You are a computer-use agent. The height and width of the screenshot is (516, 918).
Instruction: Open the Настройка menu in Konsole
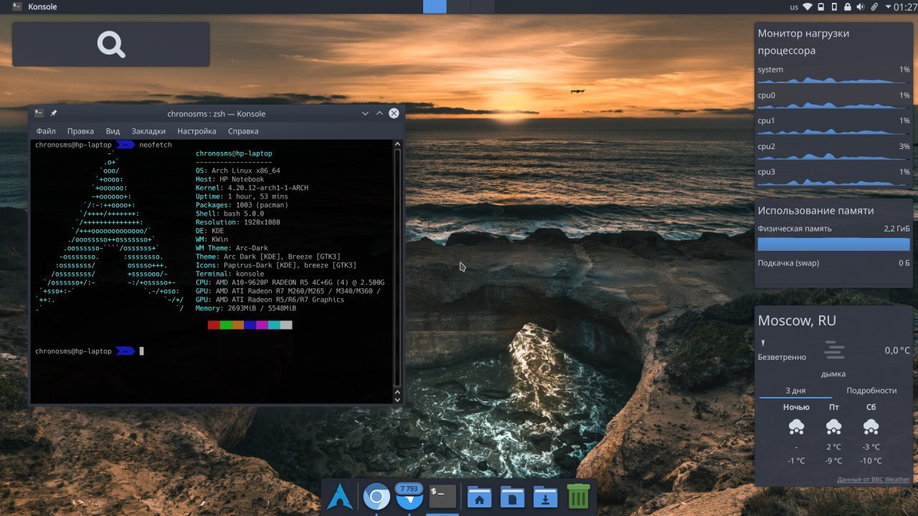197,131
